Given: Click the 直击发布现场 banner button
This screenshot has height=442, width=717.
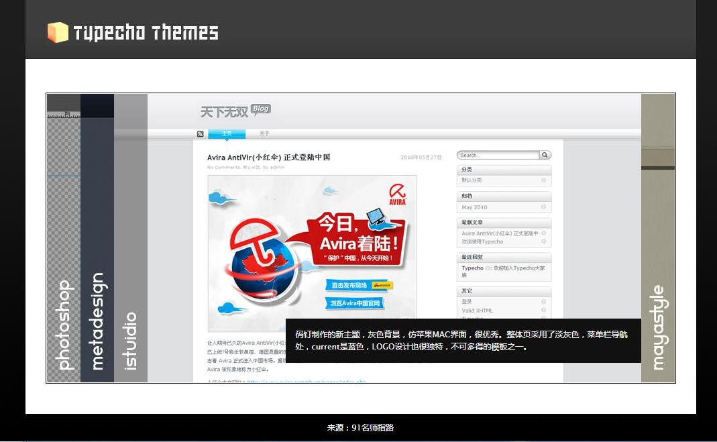Looking at the screenshot, I should [x=359, y=285].
